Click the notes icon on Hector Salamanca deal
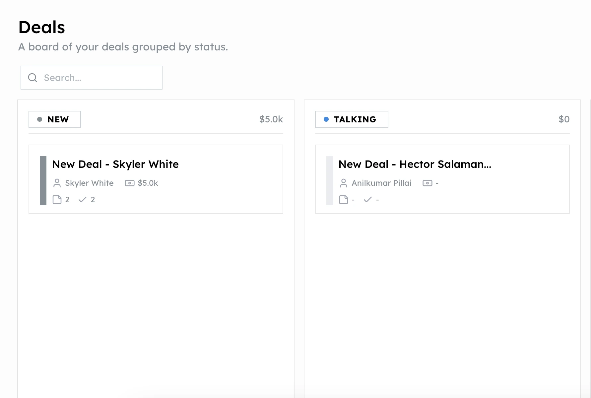Screen dimensions: 591x398 tap(344, 200)
